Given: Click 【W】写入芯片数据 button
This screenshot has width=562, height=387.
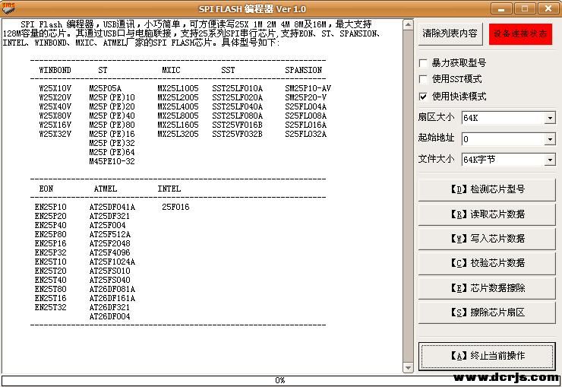Looking at the screenshot, I should point(487,239).
